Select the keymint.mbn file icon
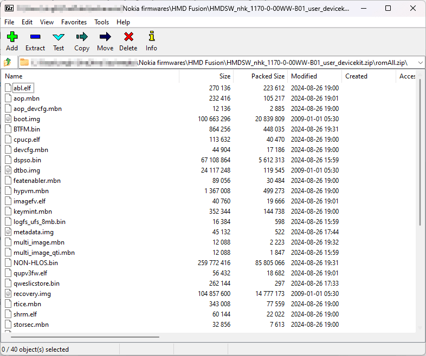 pos(9,212)
